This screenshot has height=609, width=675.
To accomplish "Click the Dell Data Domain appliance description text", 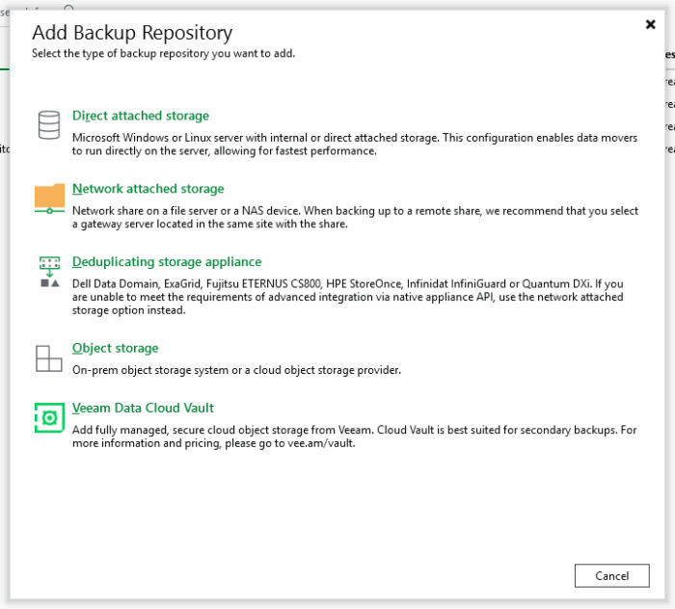I will [347, 297].
